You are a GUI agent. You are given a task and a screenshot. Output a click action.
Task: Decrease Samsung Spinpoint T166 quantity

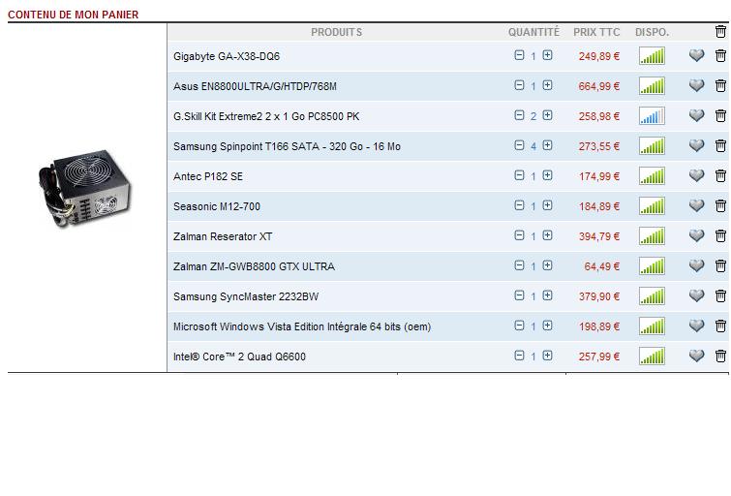(x=519, y=145)
